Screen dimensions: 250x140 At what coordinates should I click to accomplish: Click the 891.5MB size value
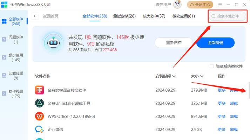point(199,117)
